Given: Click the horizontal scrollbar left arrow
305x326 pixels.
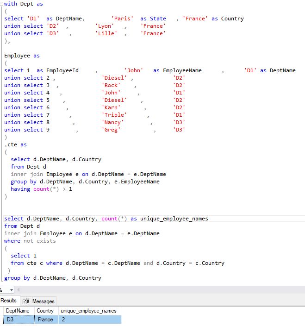Looking at the screenshot, I should [19, 290].
